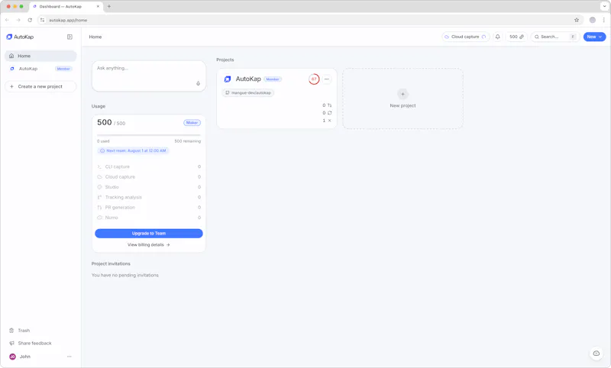Image resolution: width=611 pixels, height=368 pixels.
Task: Click into the Ask anything text box
Action: click(149, 76)
